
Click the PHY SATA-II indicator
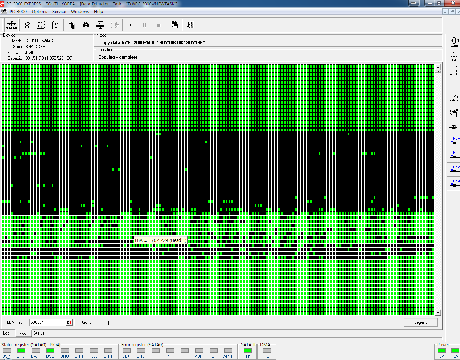point(248,351)
